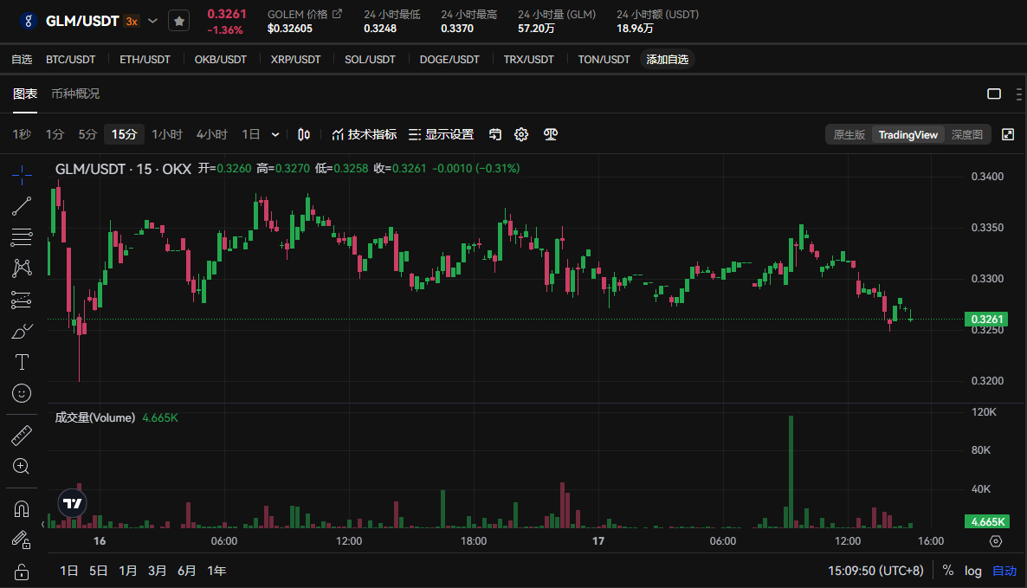The width and height of the screenshot is (1027, 588).
Task: Select the trend line drawing tool
Action: 22,205
